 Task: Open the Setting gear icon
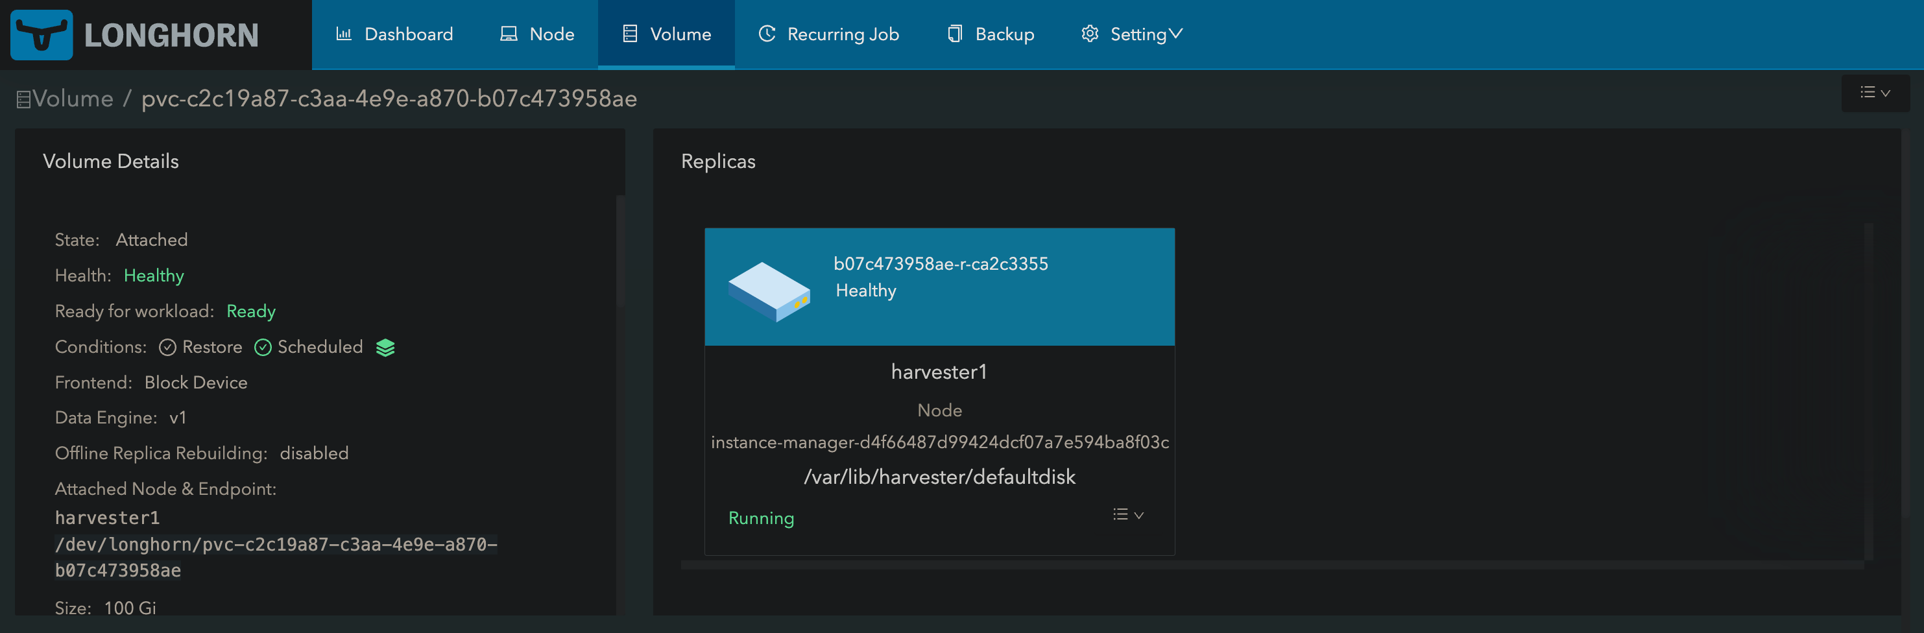(x=1090, y=34)
